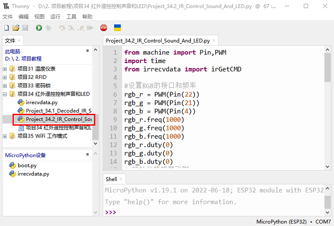
Task: Click the Open file folder icon
Action: click(x=16, y=28)
